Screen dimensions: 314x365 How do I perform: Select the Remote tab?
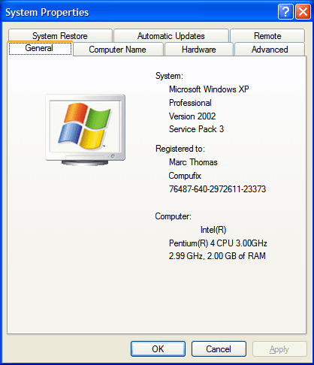(267, 36)
